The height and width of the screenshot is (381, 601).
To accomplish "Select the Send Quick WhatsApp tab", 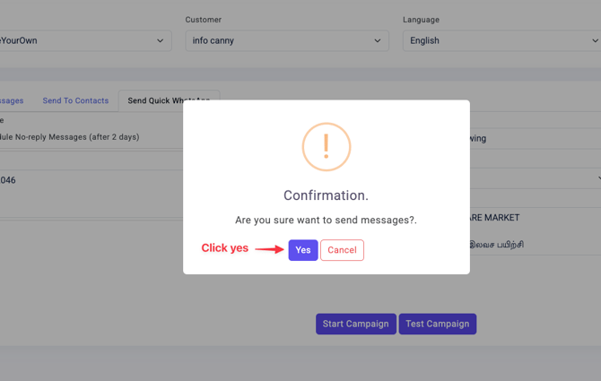I will coord(168,100).
